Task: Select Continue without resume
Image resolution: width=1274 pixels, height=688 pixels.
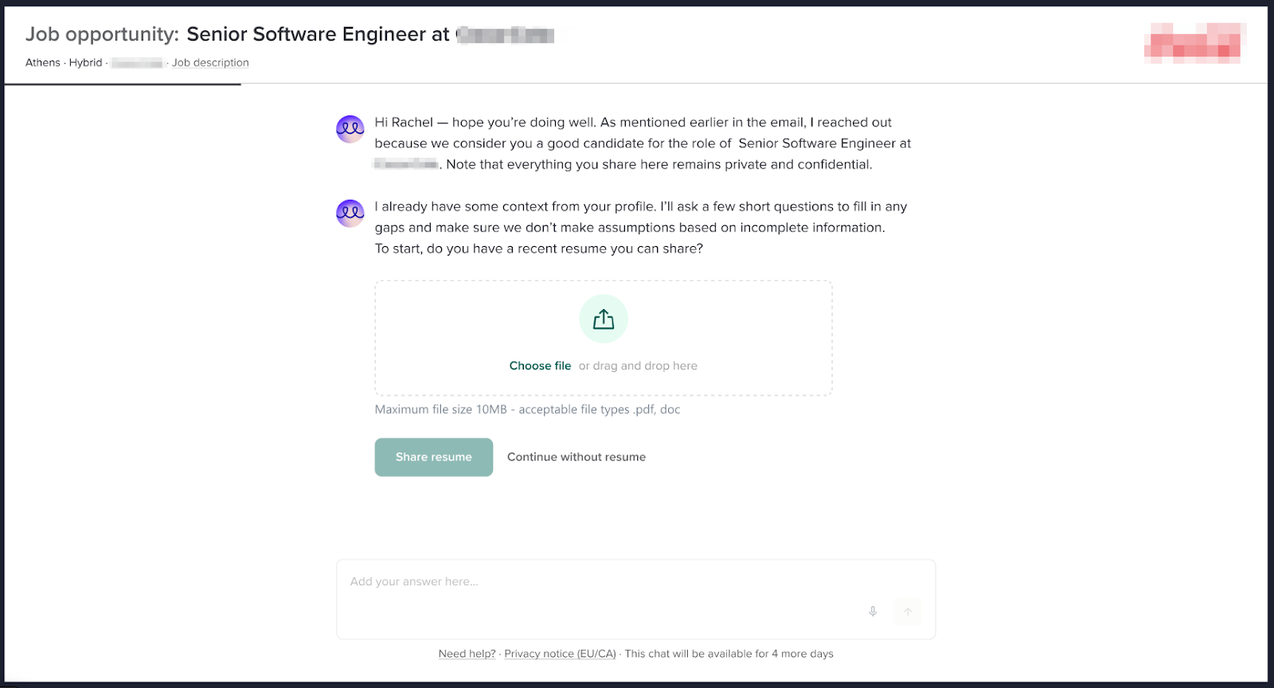Action: 576,457
